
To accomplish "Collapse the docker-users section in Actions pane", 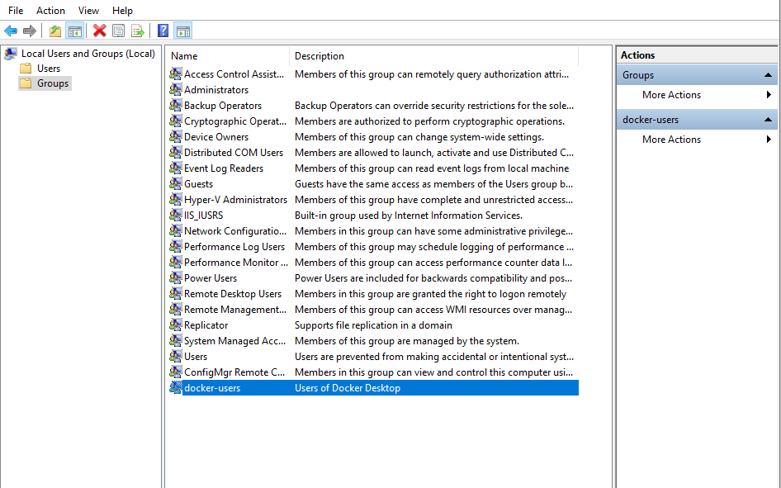I will [x=769, y=120].
